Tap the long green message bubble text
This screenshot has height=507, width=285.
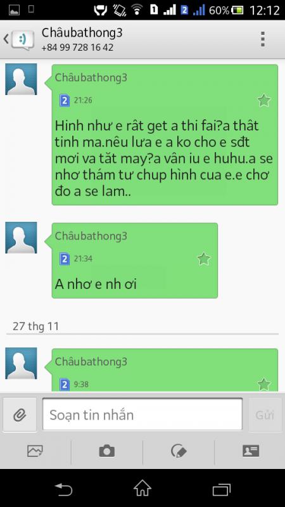[x=164, y=158]
